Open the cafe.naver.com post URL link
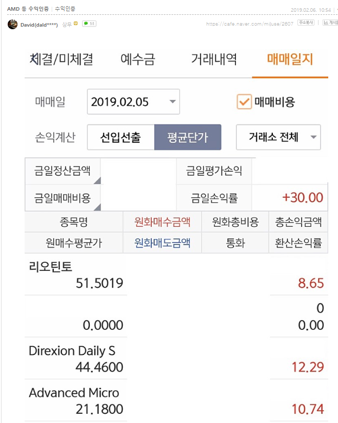The height and width of the screenshot is (423, 338). (x=249, y=24)
